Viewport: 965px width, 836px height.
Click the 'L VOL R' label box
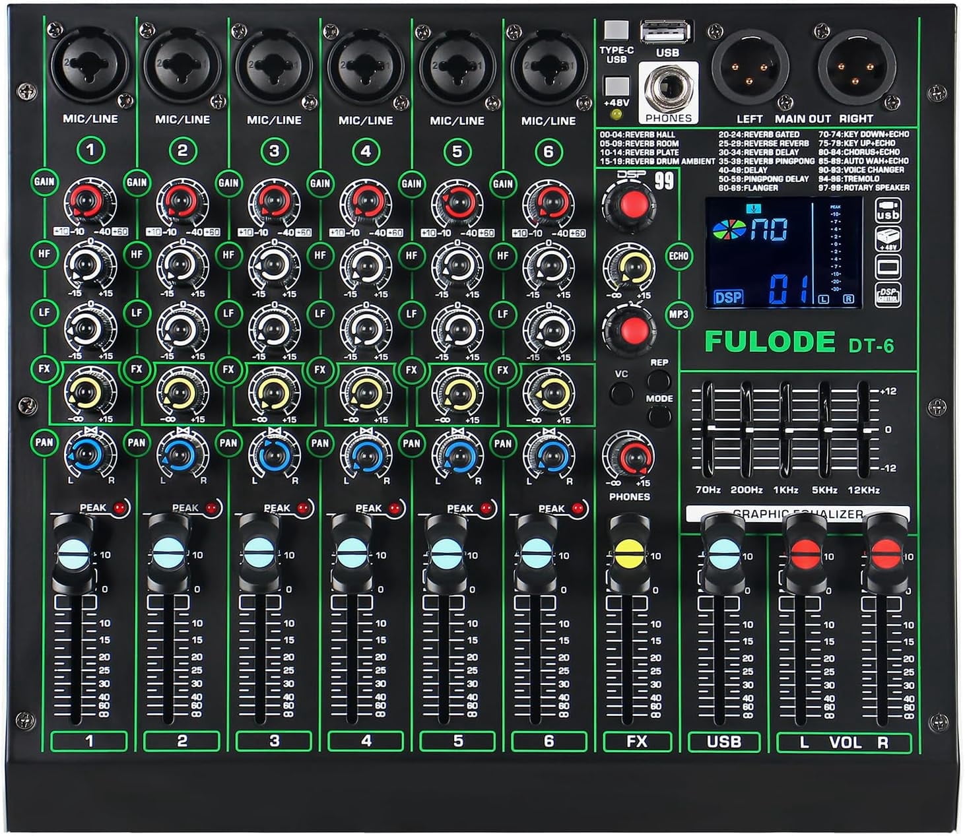[844, 742]
